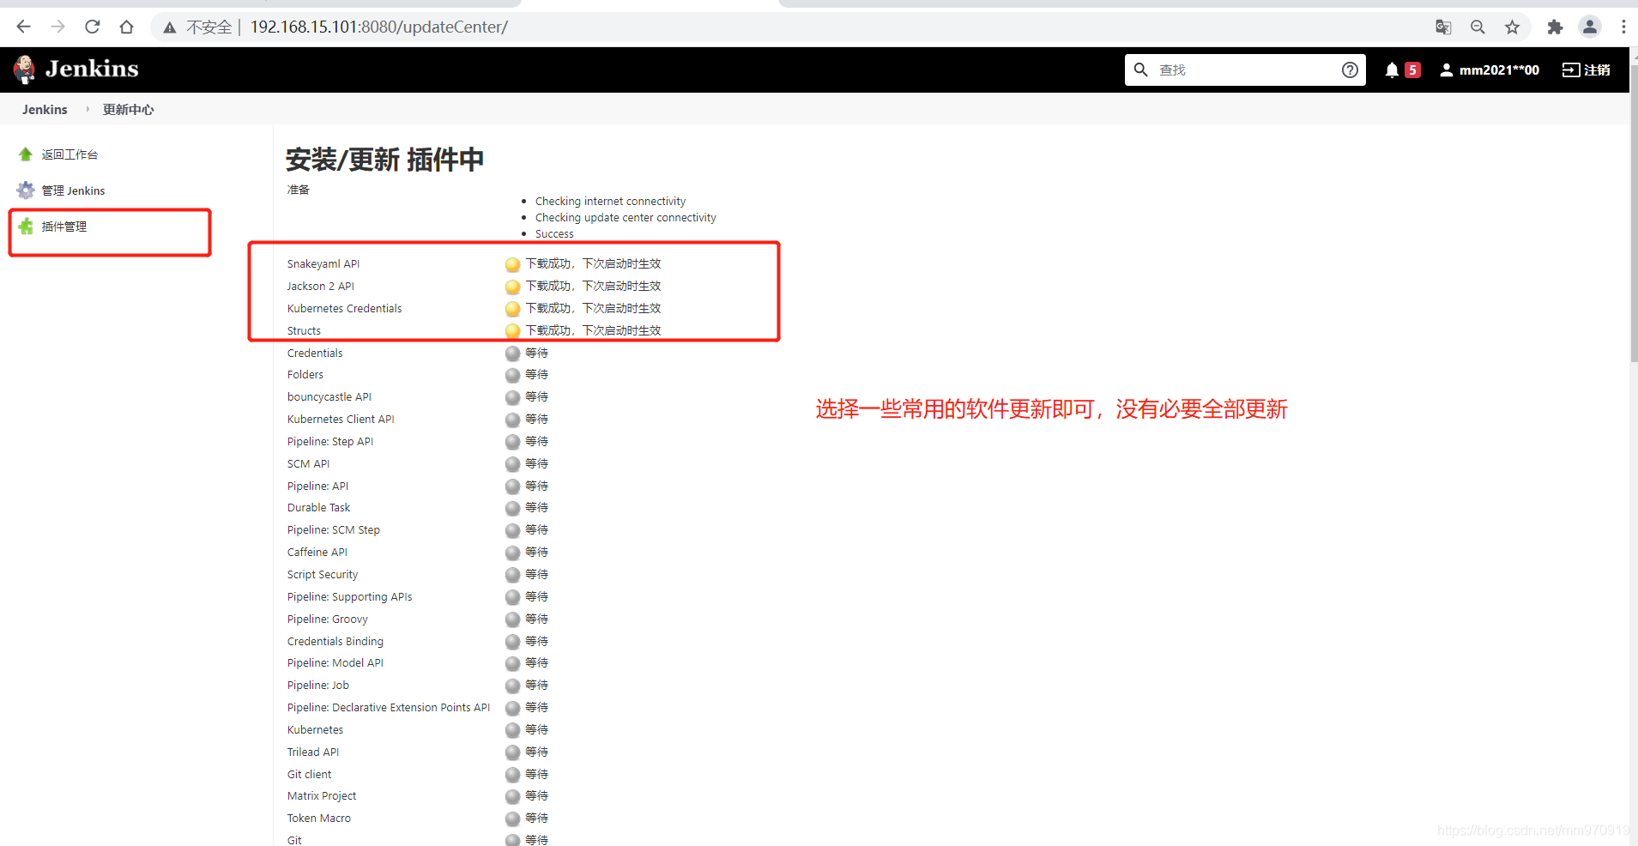Image resolution: width=1638 pixels, height=846 pixels.
Task: Click the gear icon for 管理 Jenkins
Action: (26, 190)
